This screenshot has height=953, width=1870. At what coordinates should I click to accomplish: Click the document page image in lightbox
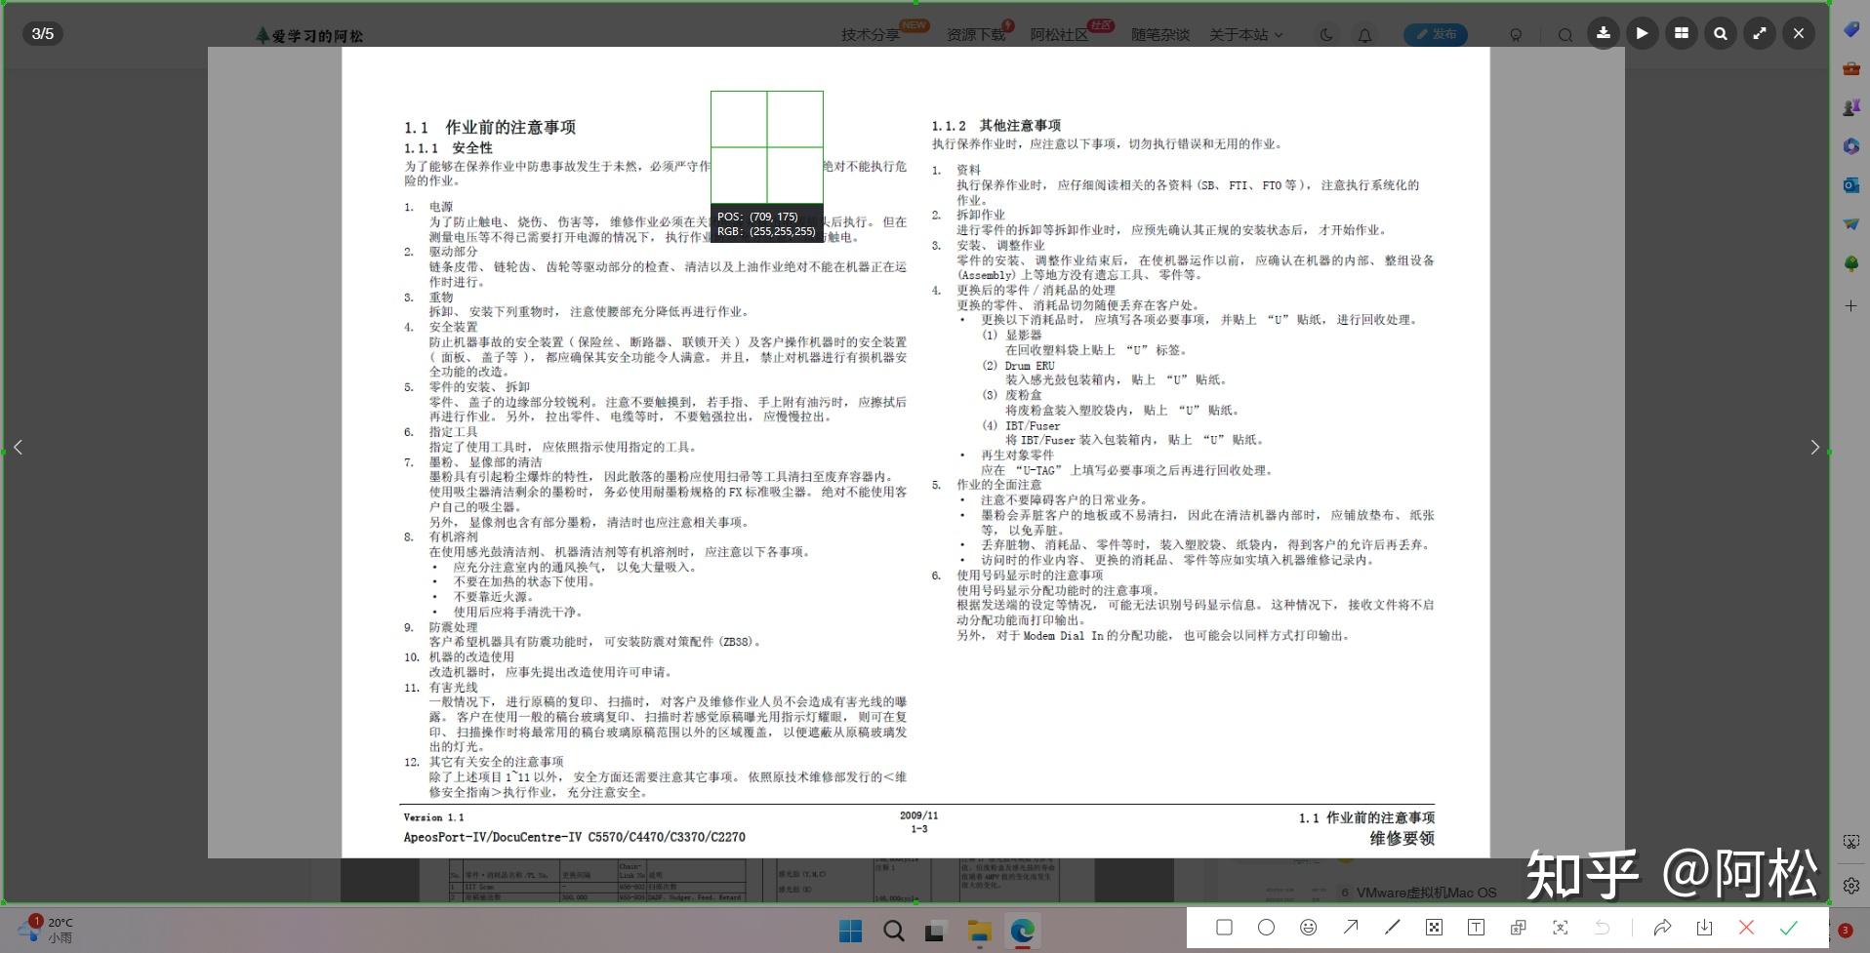tap(915, 453)
